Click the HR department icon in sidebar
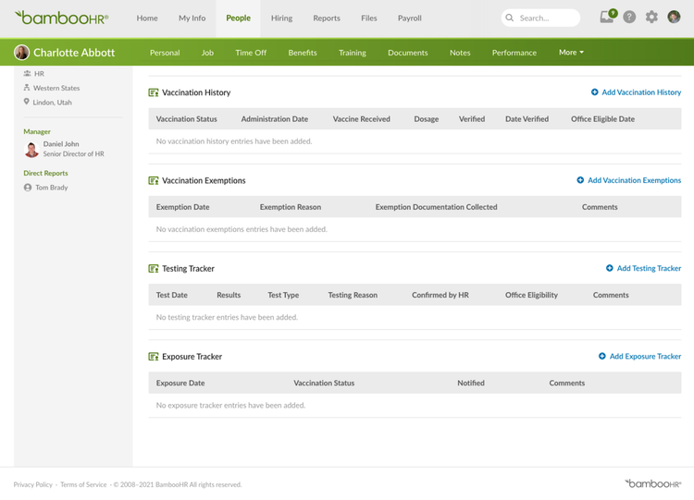 click(x=27, y=73)
